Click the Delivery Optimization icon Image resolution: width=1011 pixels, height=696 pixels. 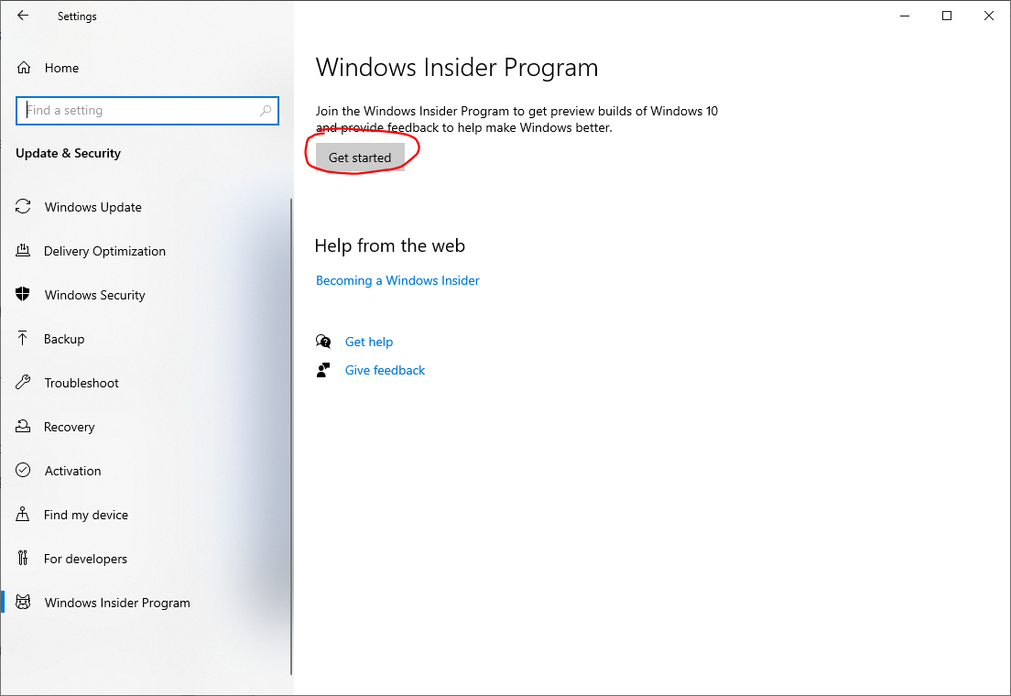tap(23, 250)
